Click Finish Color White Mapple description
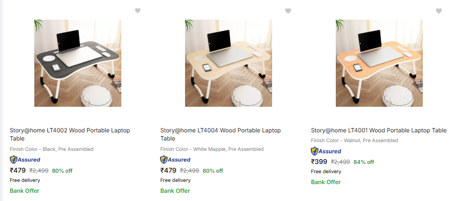449x201 pixels. [212, 149]
